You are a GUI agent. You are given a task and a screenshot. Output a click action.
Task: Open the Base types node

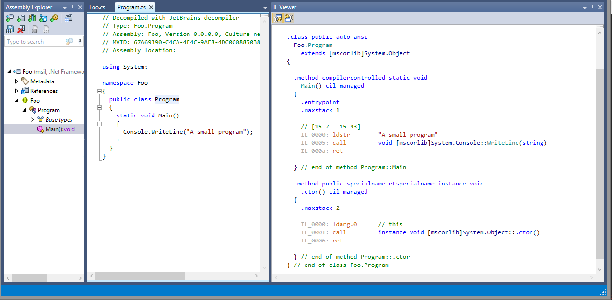32,119
